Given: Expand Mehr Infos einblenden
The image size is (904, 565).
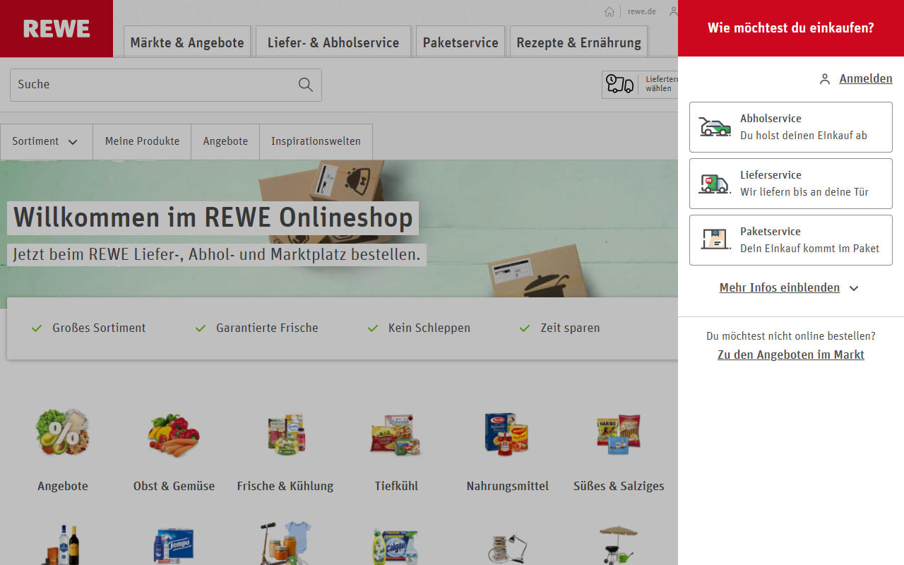Looking at the screenshot, I should click(x=790, y=288).
